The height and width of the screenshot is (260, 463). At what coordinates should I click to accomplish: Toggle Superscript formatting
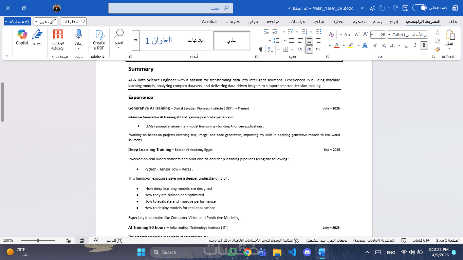coord(375,45)
